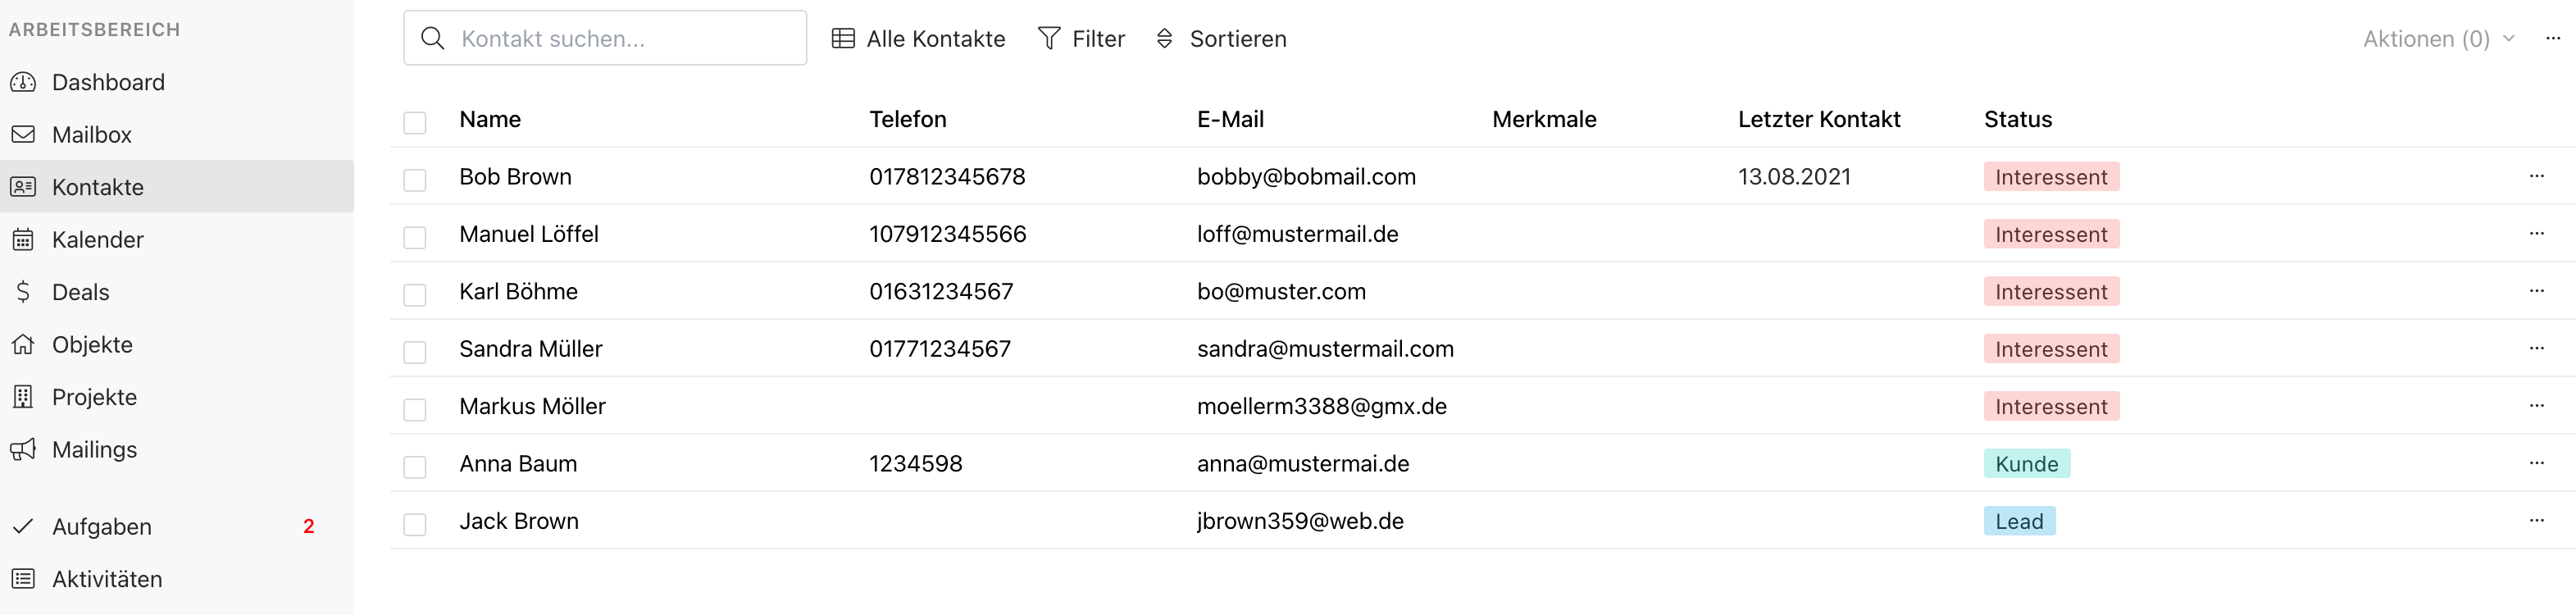Open the Dashboard gauge icon
This screenshot has width=2576, height=615.
(x=23, y=82)
